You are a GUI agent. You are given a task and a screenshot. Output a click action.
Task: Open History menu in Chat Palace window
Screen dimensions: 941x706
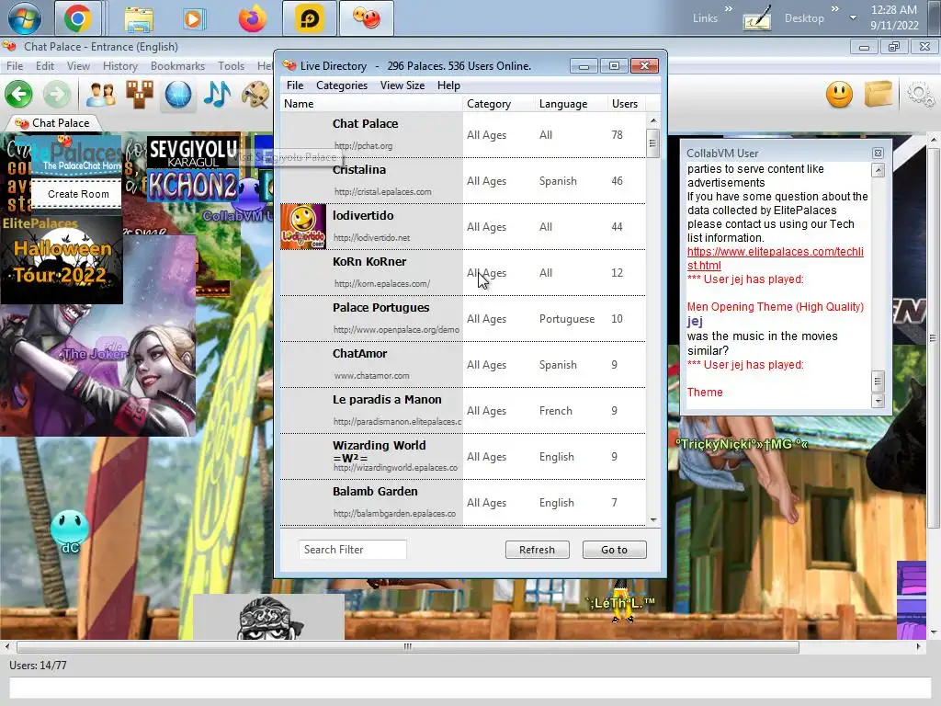point(120,66)
